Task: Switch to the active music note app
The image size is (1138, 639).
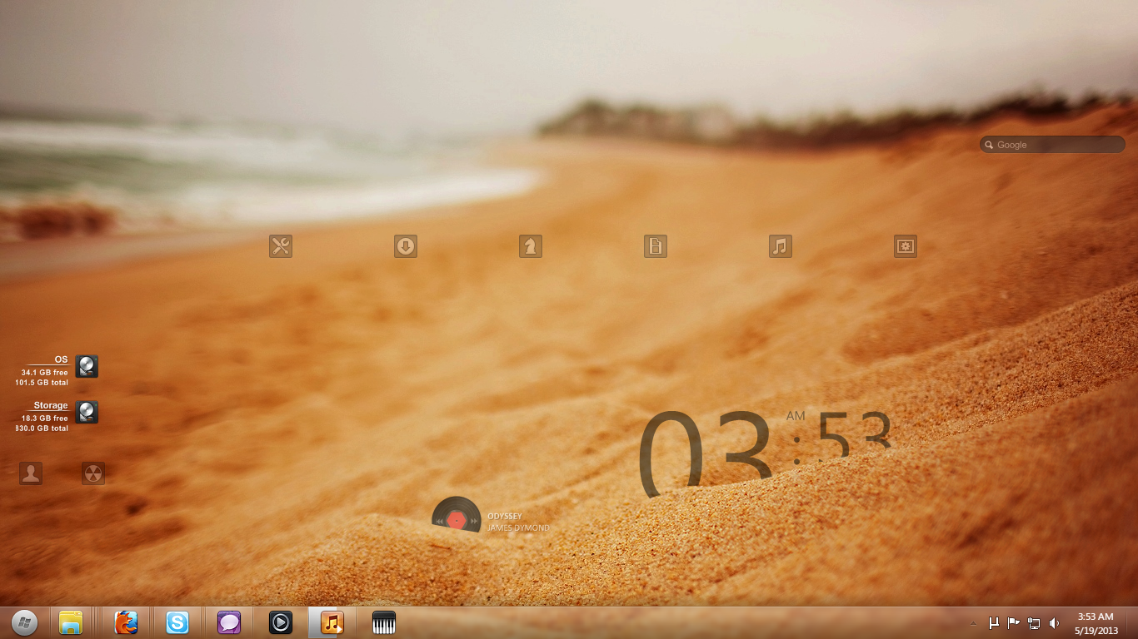Action: [332, 622]
